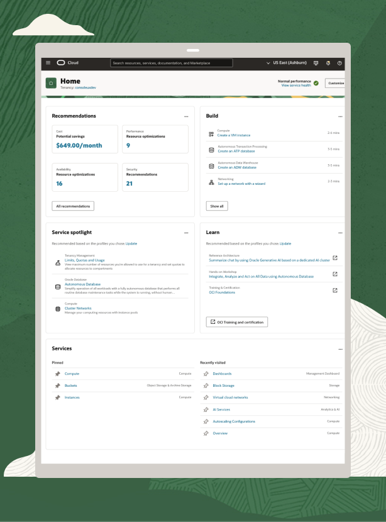386x522 pixels.
Task: Click the green Normal performance checkmark
Action: pos(316,83)
